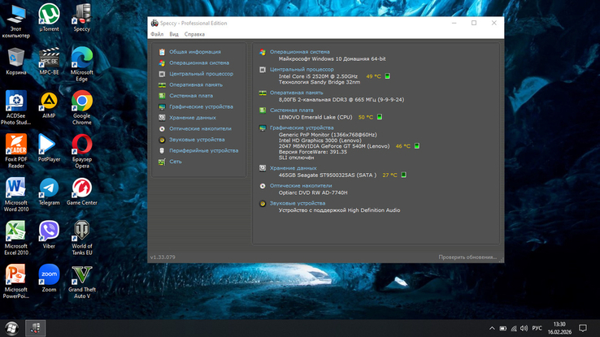Viewport: 600px width, 337px height.
Task: Select Звуковые устройства in the sidebar
Action: tap(197, 140)
